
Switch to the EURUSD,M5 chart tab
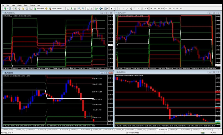(x=120, y=130)
